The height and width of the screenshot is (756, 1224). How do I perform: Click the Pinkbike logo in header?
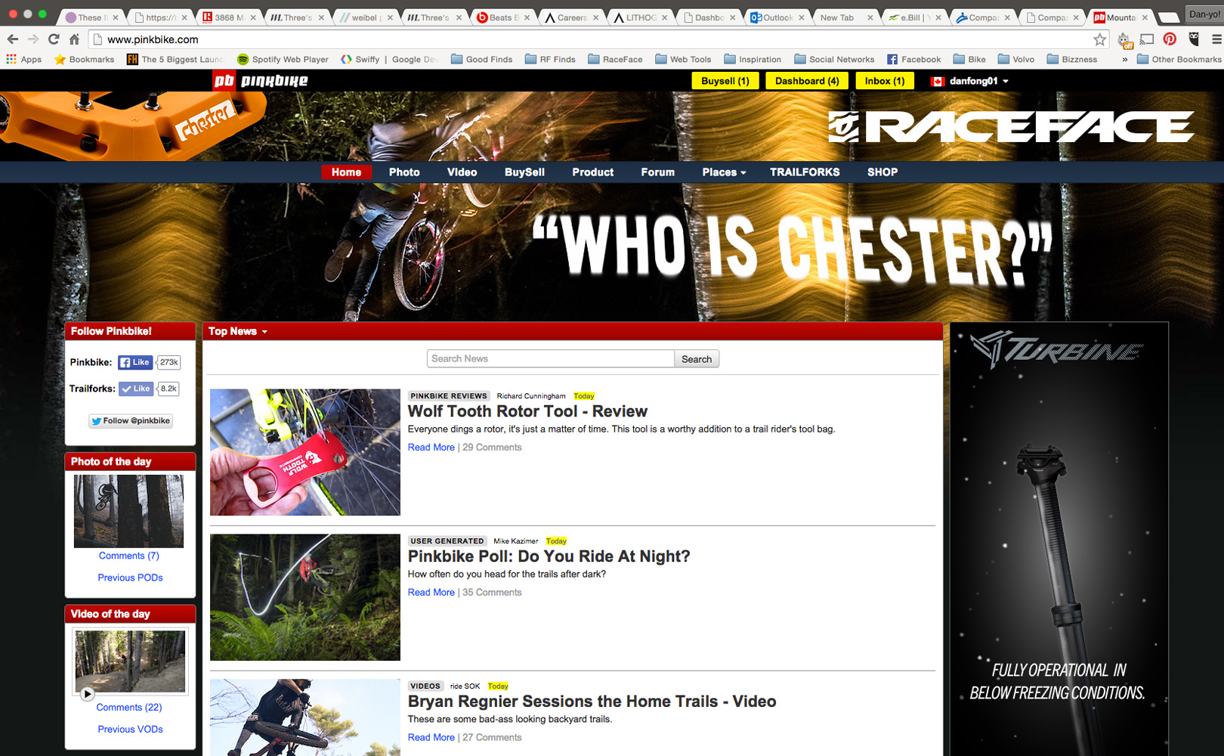point(261,81)
